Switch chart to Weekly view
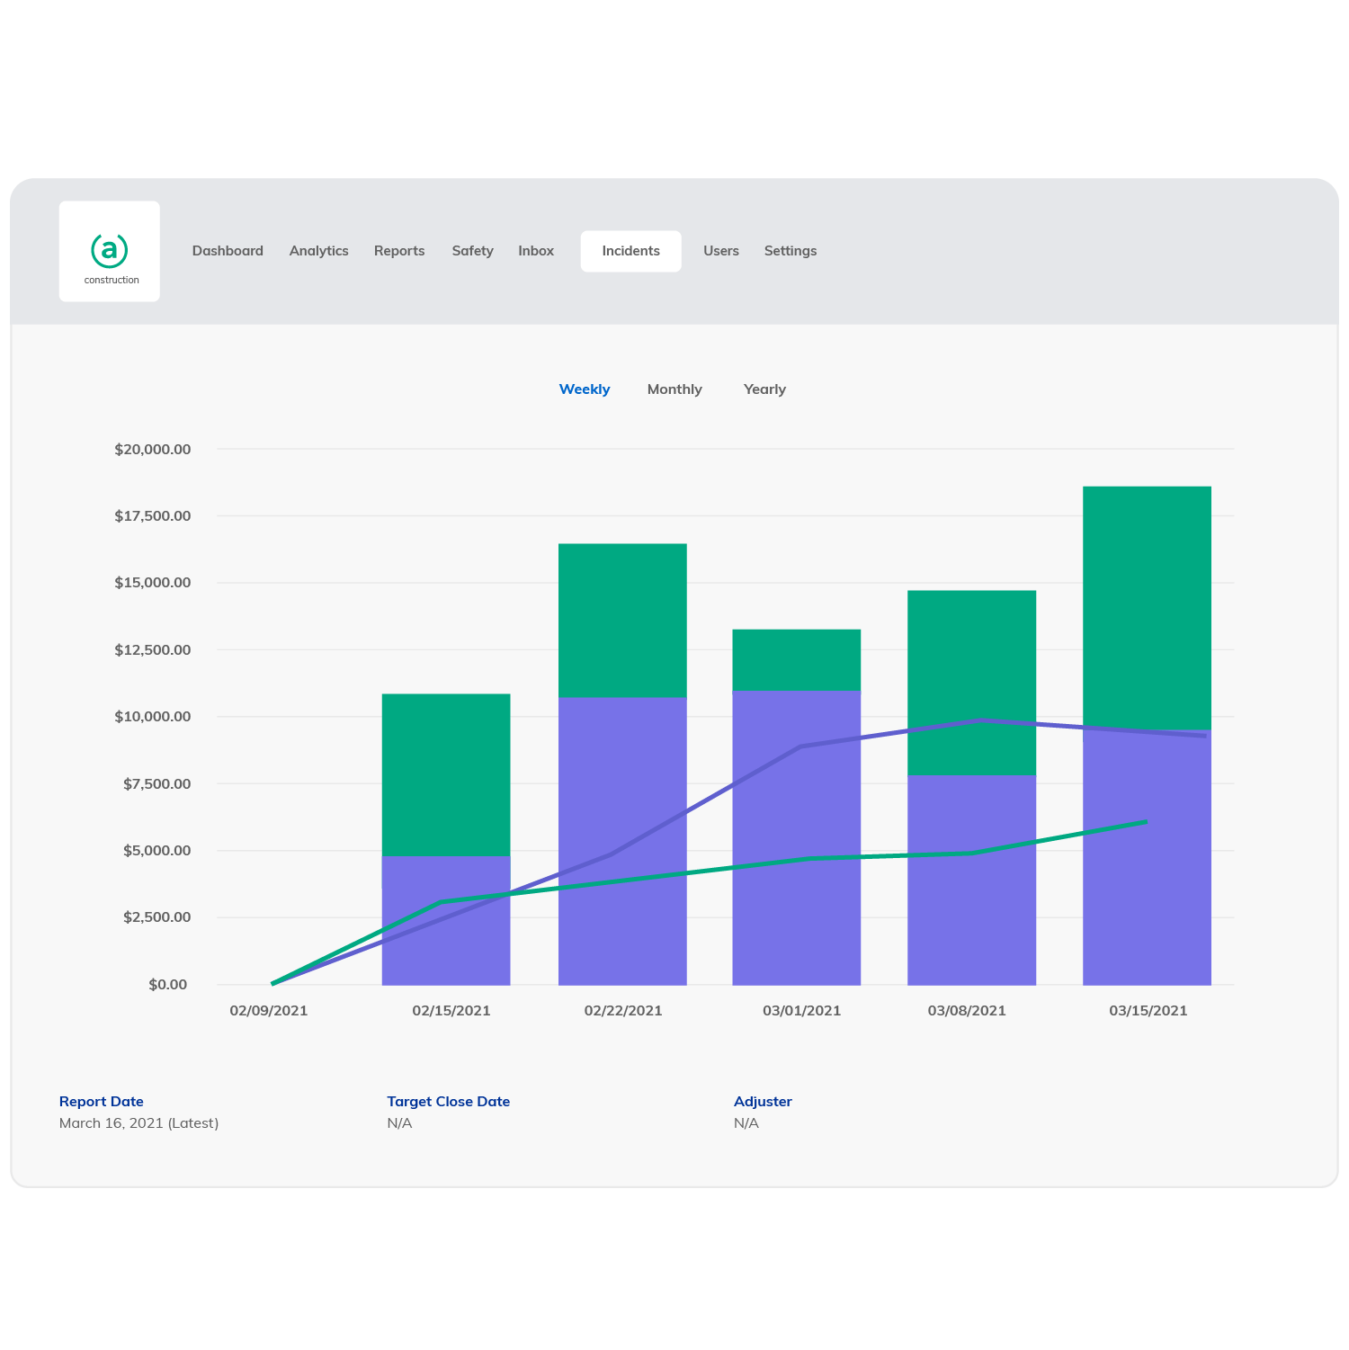The height and width of the screenshot is (1350, 1349). pyautogui.click(x=585, y=389)
